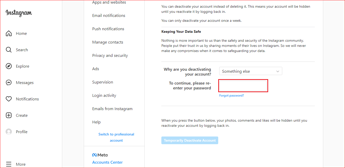This screenshot has height=168, width=345.
Task: Open Explore using the compass icon
Action: 9,66
